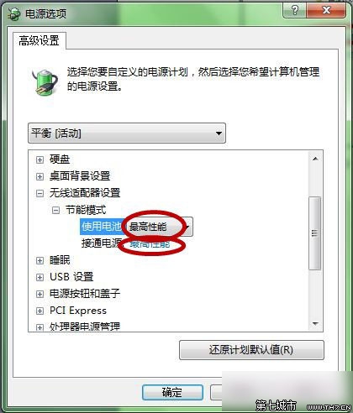353x413 pixels.
Task: Click the 接通电源 最高性能 link
Action: pos(150,244)
